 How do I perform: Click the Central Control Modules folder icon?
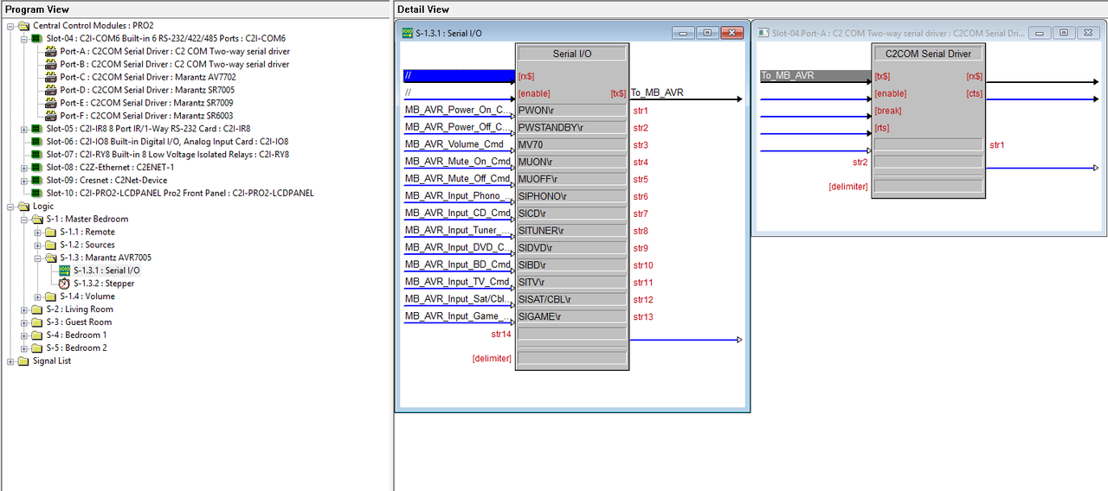[23, 26]
